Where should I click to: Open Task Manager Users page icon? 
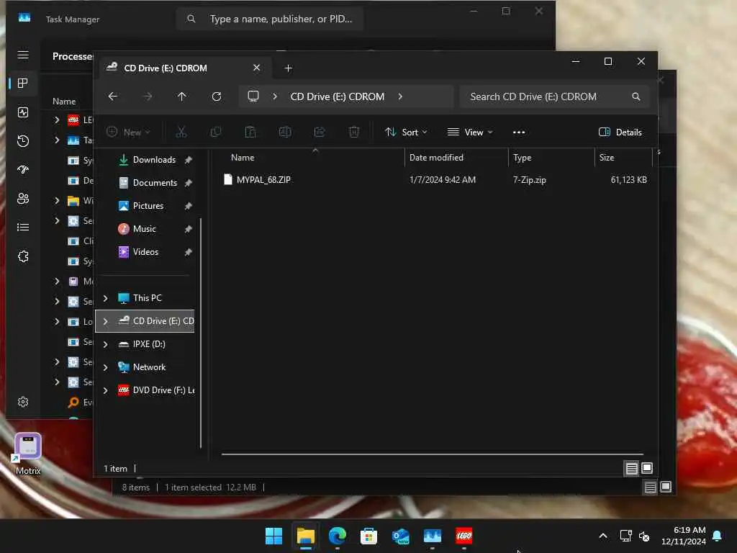click(23, 199)
